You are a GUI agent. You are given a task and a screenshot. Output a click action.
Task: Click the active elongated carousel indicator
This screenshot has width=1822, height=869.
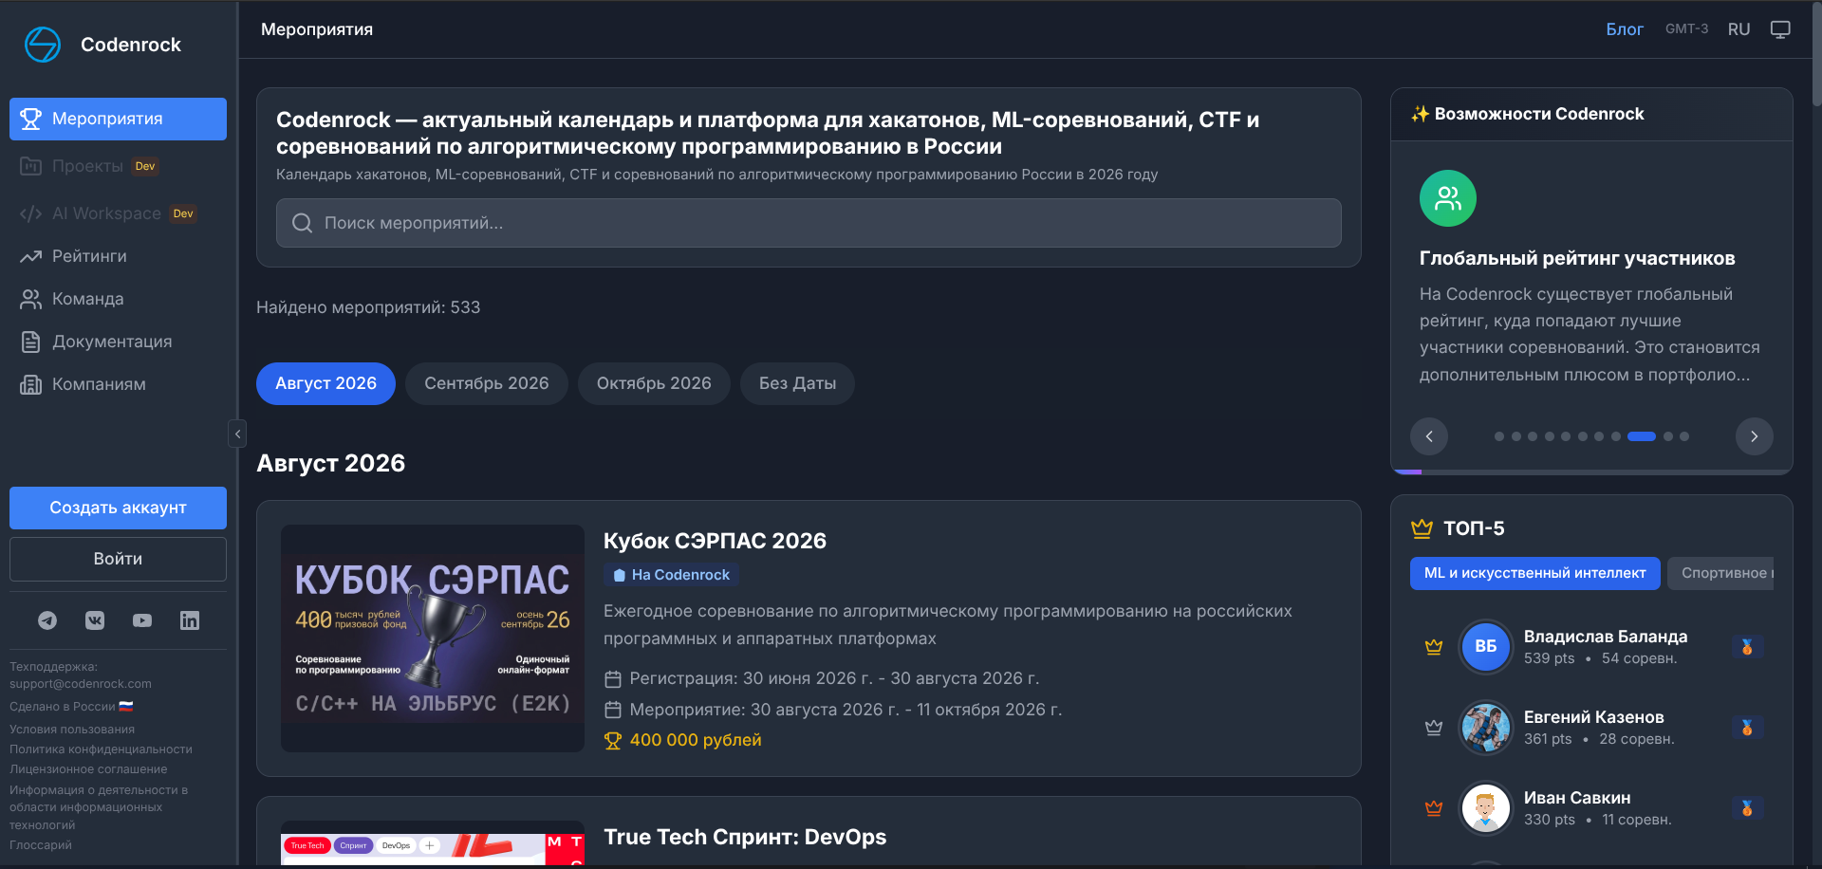(1642, 436)
